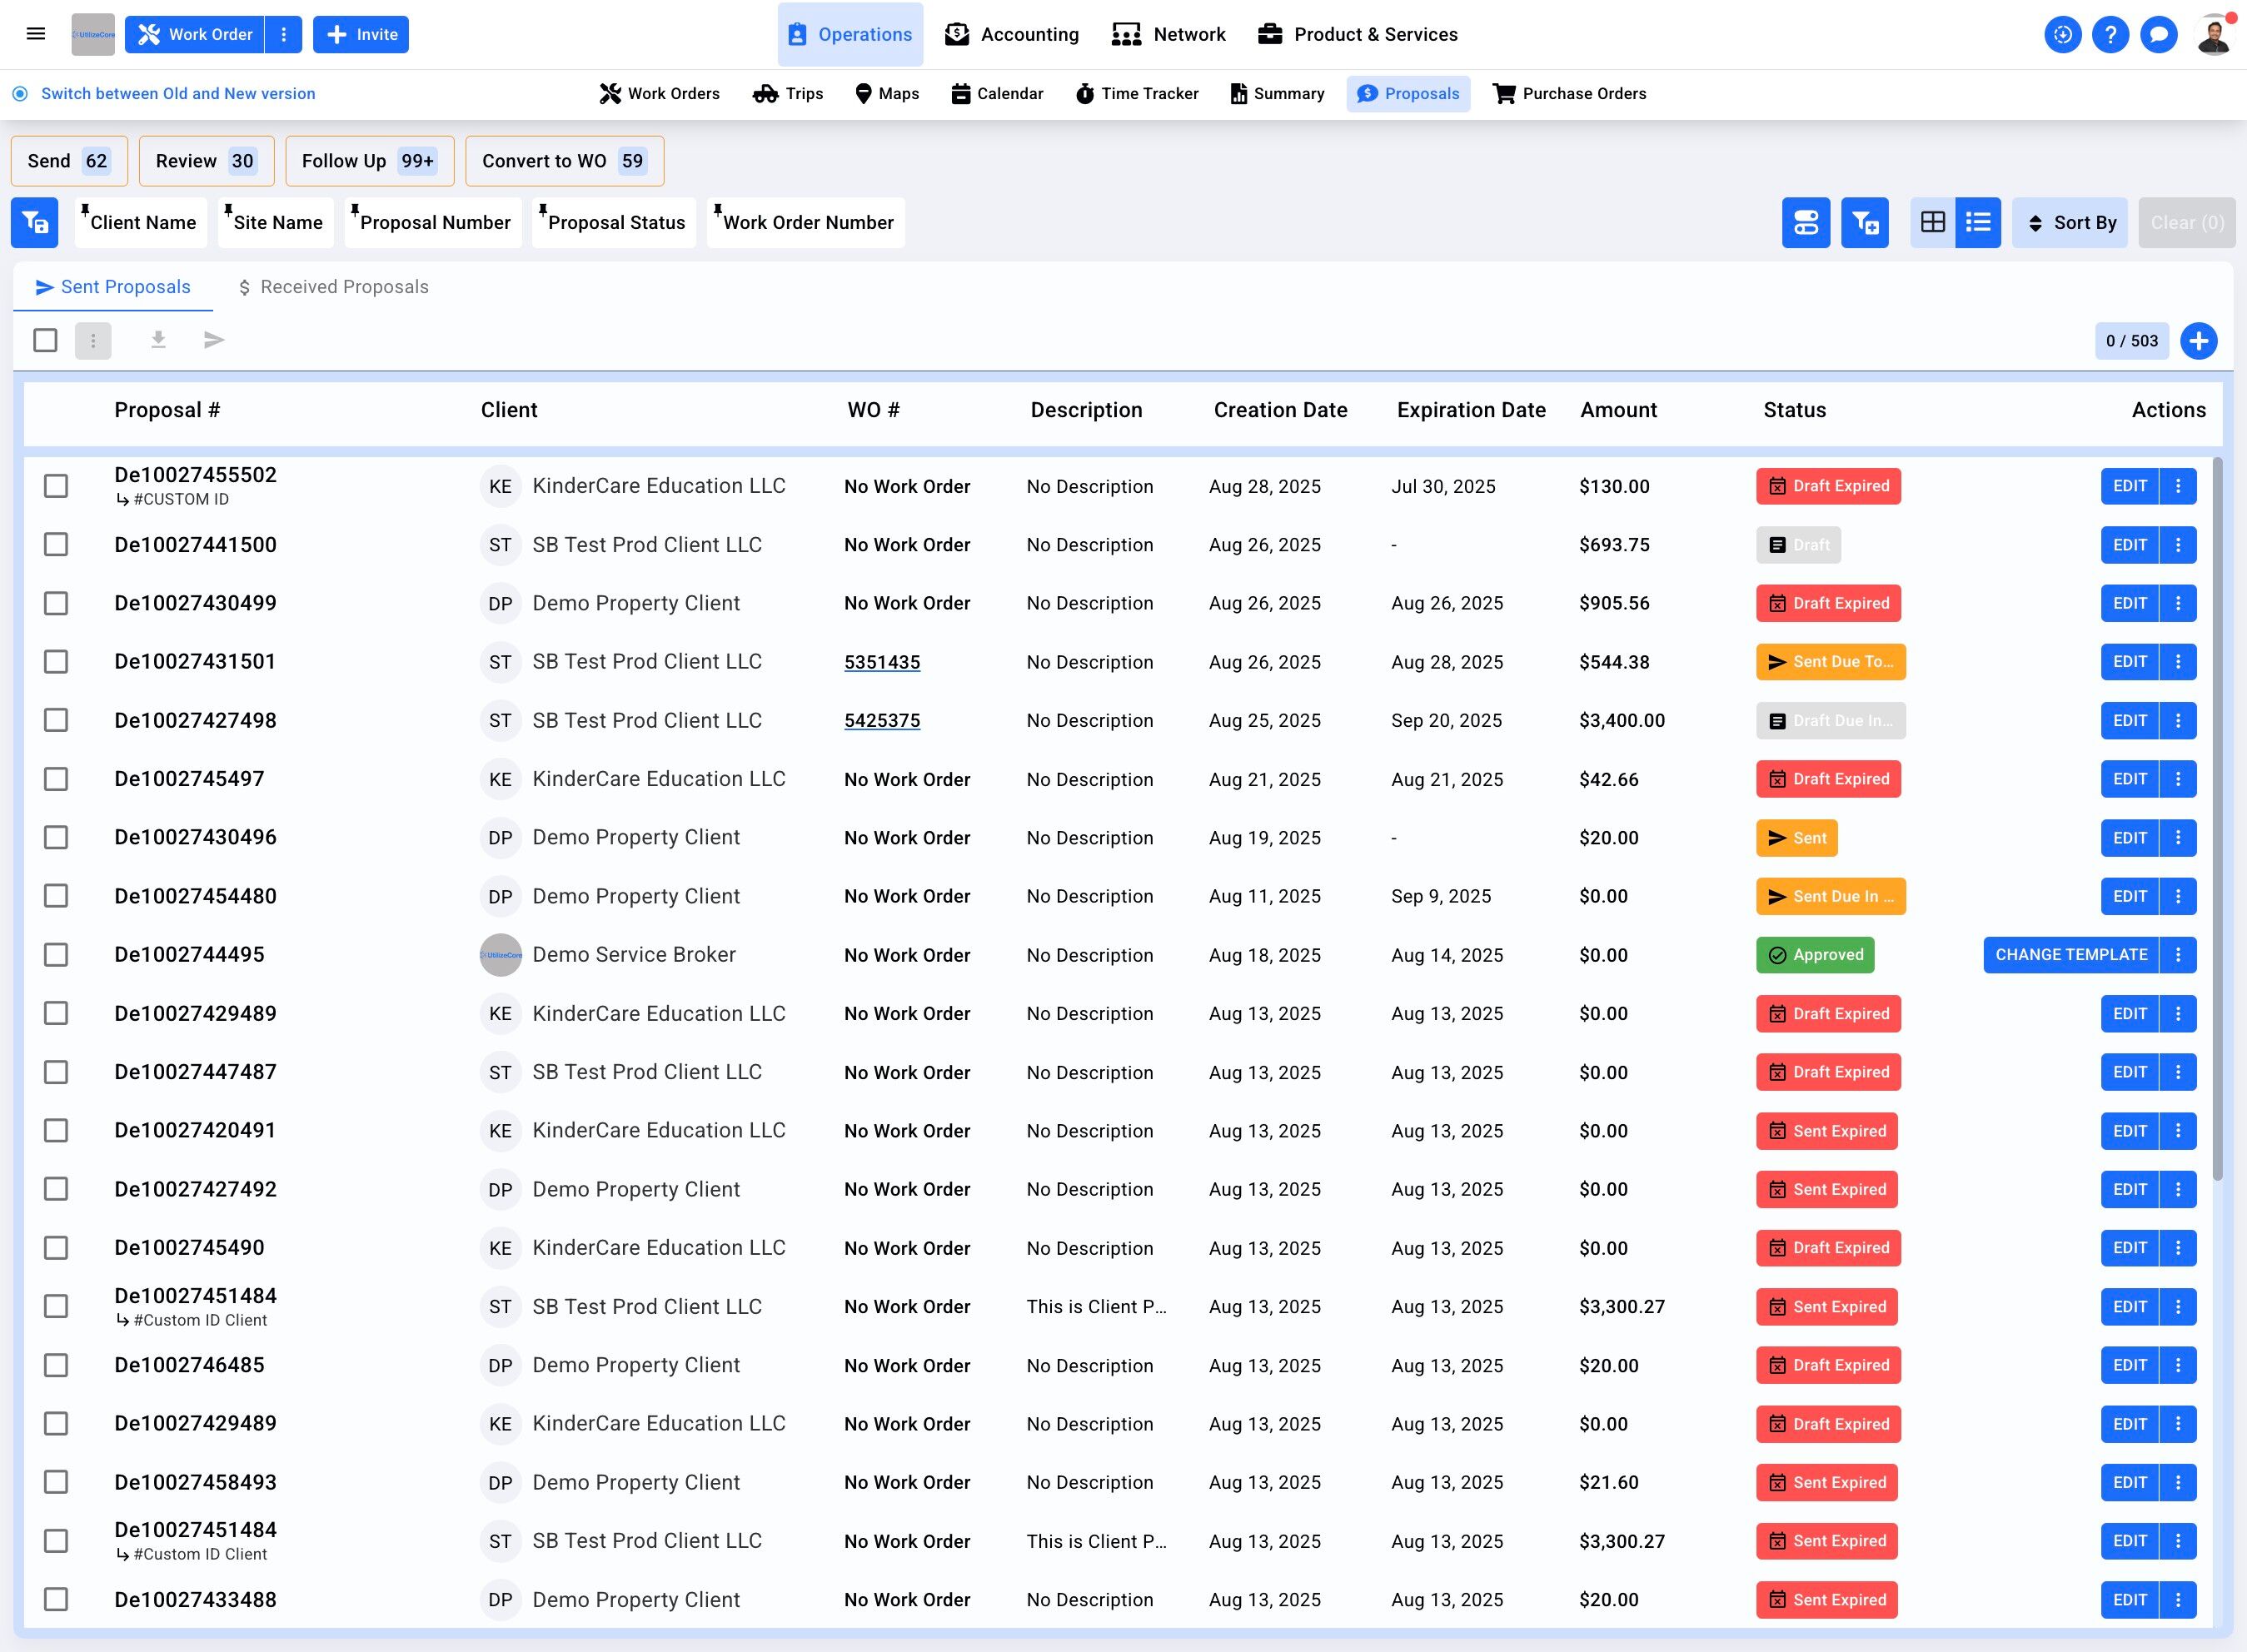
Task: Open the add filter funnel icon
Action: click(x=1864, y=222)
